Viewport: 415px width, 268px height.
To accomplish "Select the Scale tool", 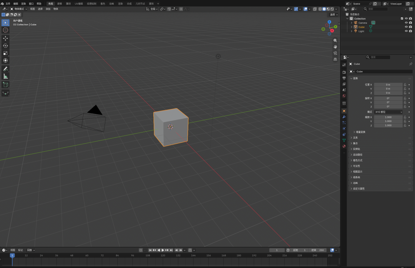I will tap(5, 53).
